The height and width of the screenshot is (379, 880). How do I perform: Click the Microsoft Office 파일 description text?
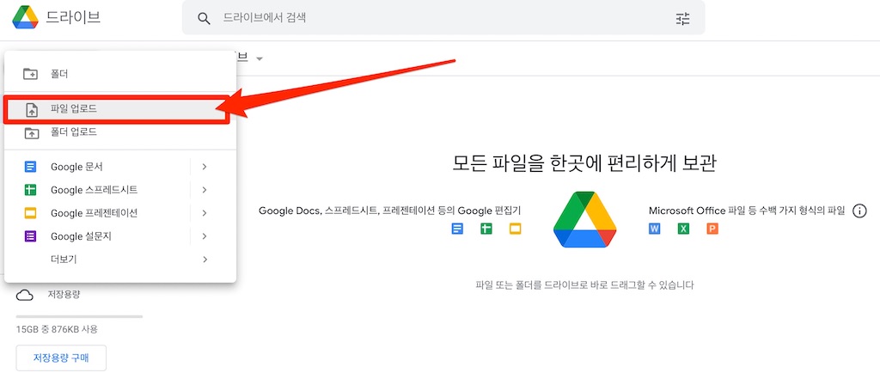coord(747,211)
